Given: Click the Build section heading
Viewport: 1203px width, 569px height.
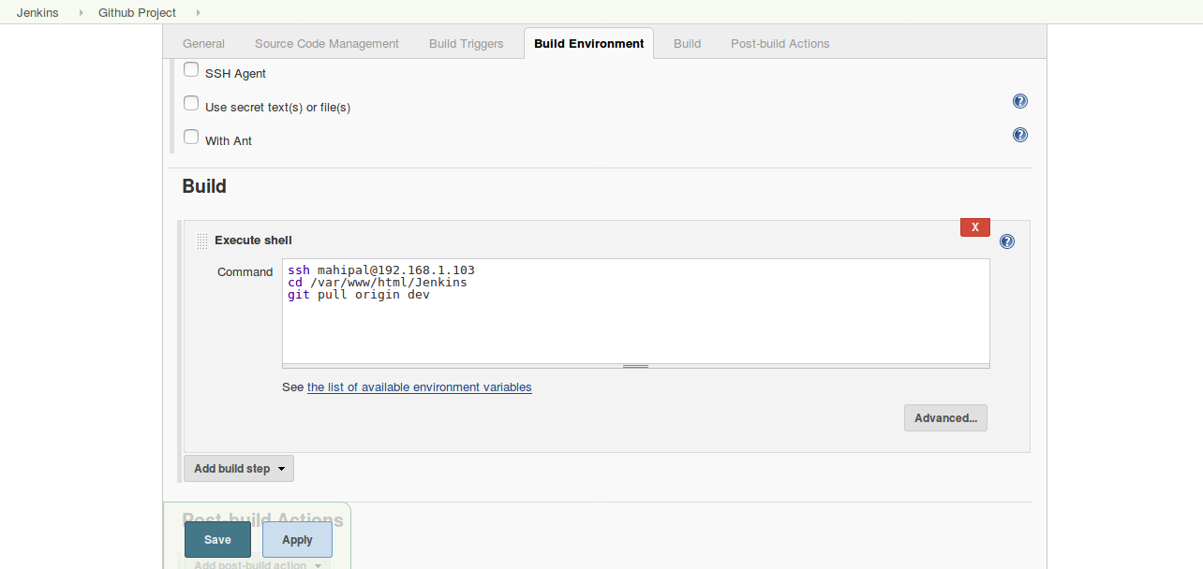Looking at the screenshot, I should tap(204, 186).
